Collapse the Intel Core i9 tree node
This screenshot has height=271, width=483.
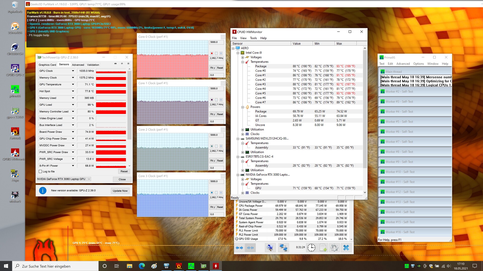pos(238,53)
